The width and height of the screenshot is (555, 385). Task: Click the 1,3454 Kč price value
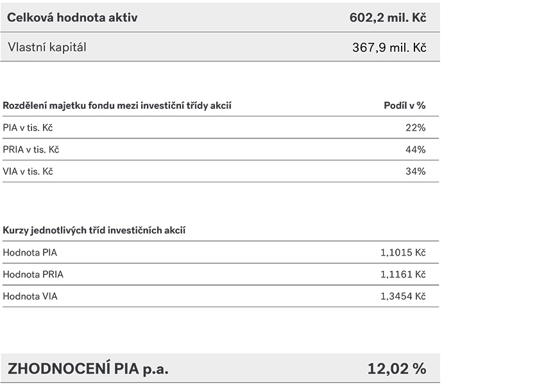403,296
